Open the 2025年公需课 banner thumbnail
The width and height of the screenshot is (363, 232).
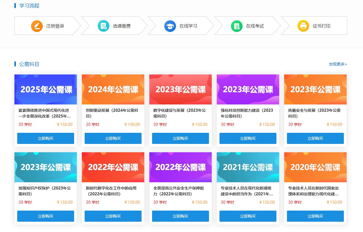(46, 89)
